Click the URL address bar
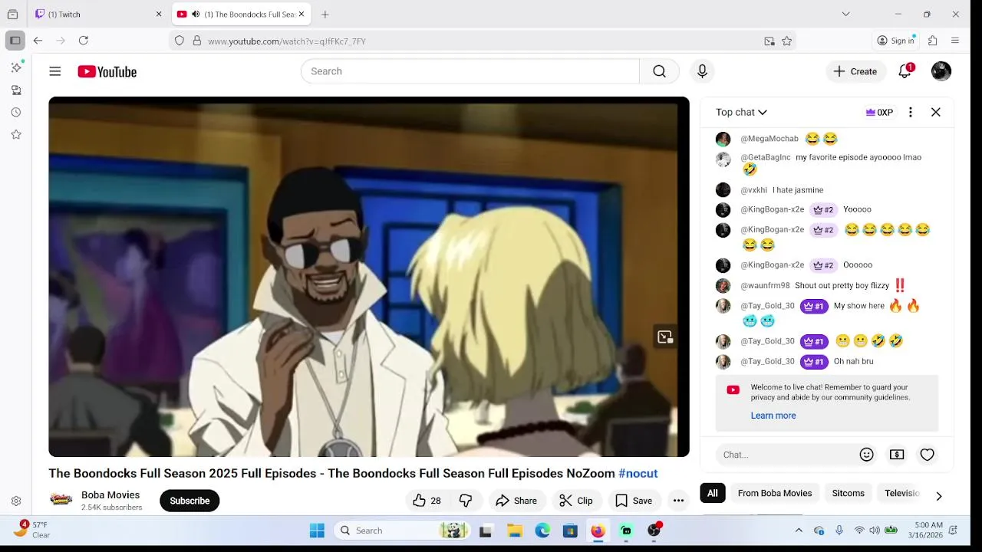Screen dimensions: 982x552 483,41
